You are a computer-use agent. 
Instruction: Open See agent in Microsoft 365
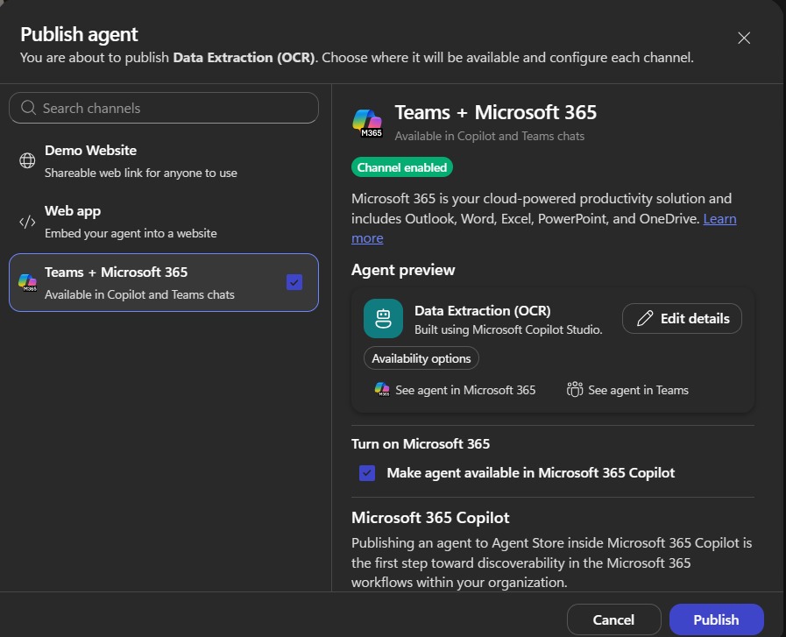(455, 390)
